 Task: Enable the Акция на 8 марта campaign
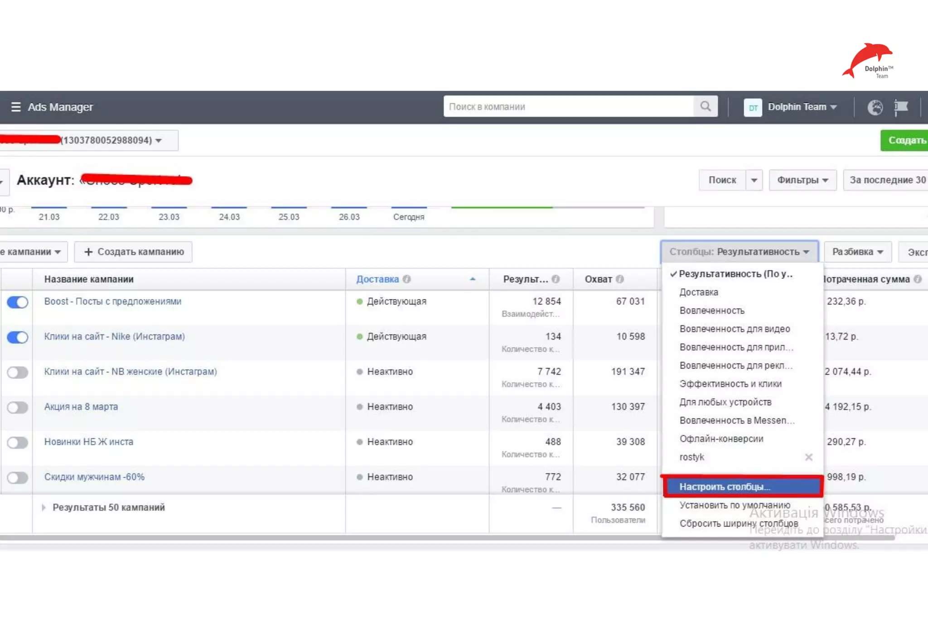(18, 407)
